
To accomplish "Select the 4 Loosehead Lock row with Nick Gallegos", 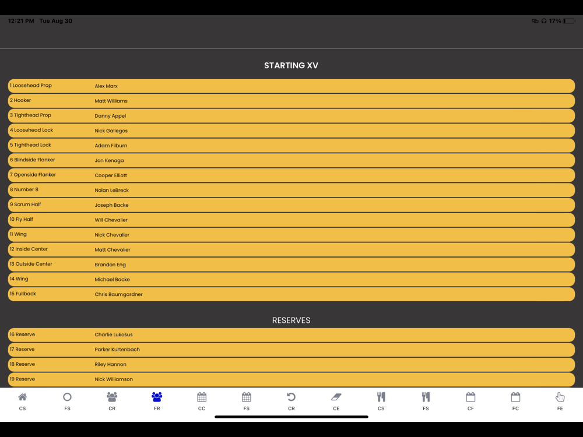I will click(291, 131).
